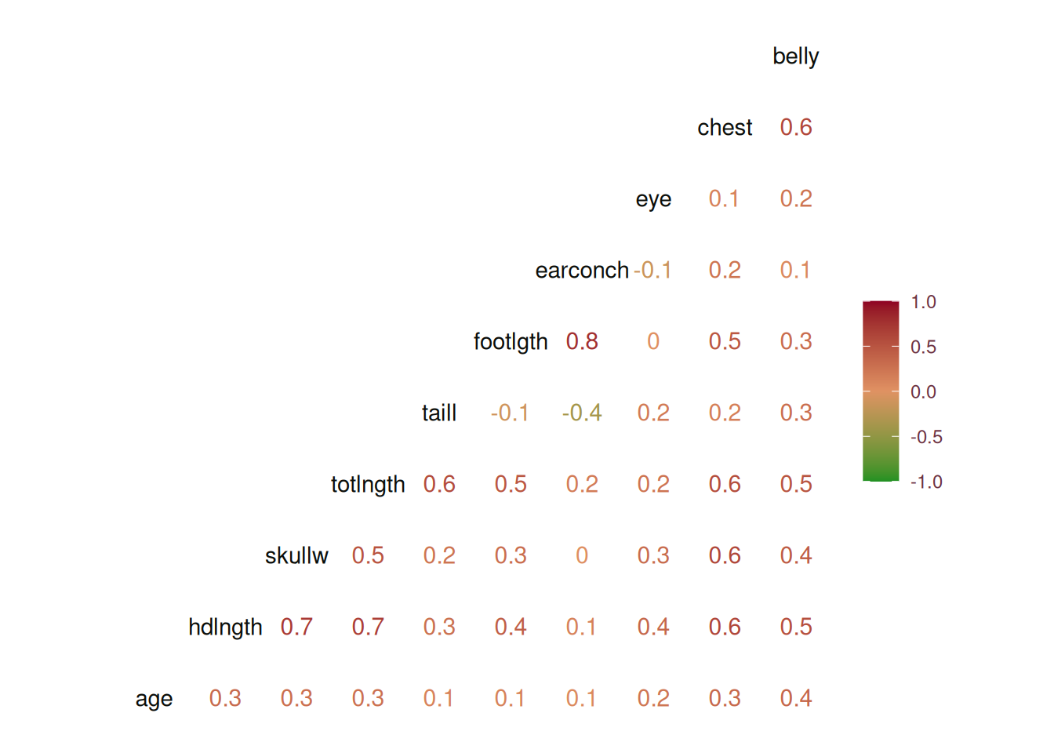
Task: Select the footlgth variable label
Action: [x=511, y=342]
